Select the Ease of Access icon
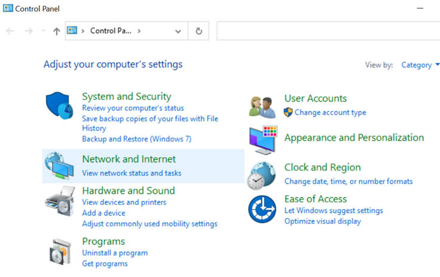Viewport: 440px width, 277px height. tap(262, 208)
